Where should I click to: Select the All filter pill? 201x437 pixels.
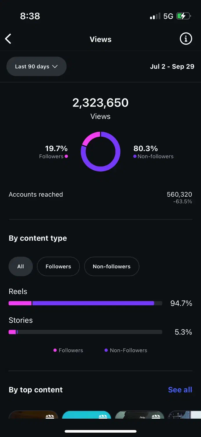[x=21, y=266]
